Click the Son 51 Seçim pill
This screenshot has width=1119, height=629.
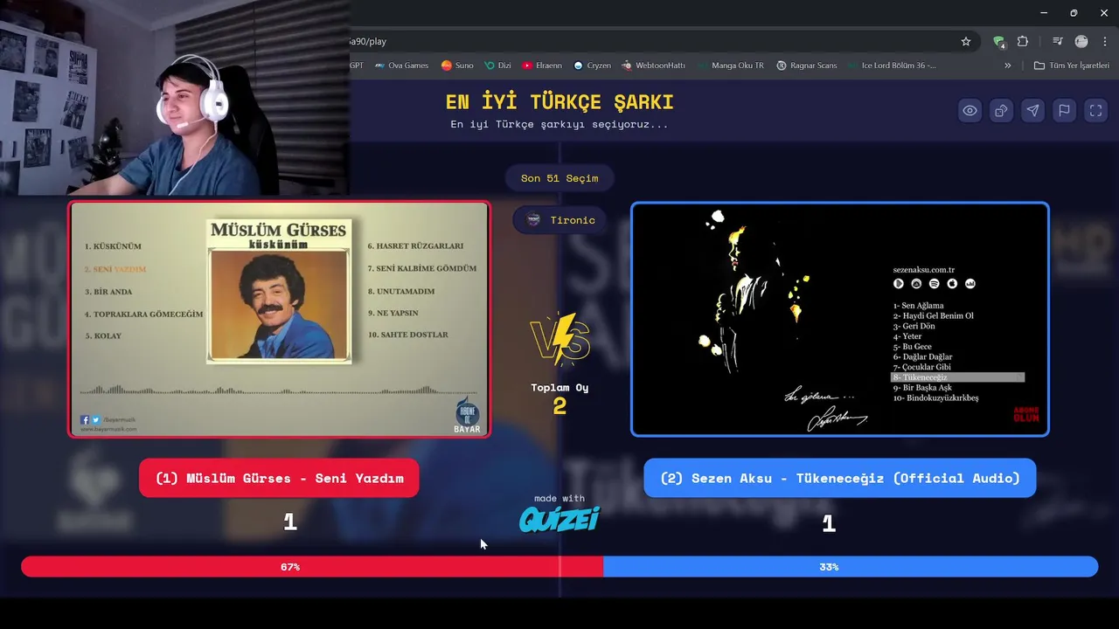pos(559,178)
